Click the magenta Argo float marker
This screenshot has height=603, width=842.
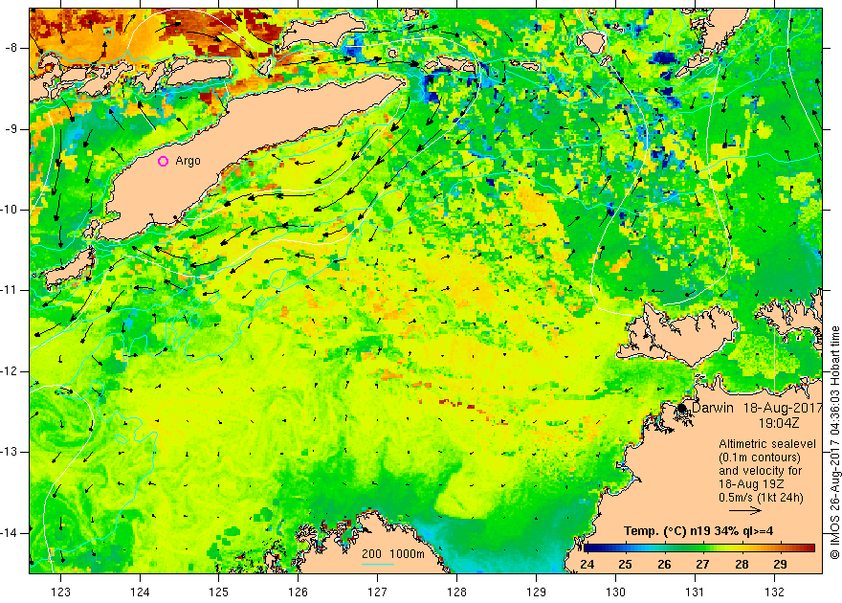pyautogui.click(x=164, y=161)
